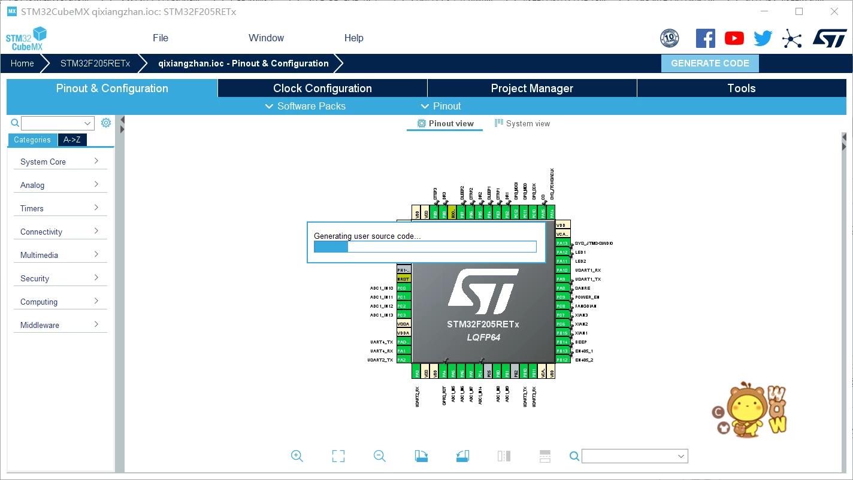This screenshot has width=853, height=480.
Task: Click the zoom out magnifier icon
Action: pos(379,456)
